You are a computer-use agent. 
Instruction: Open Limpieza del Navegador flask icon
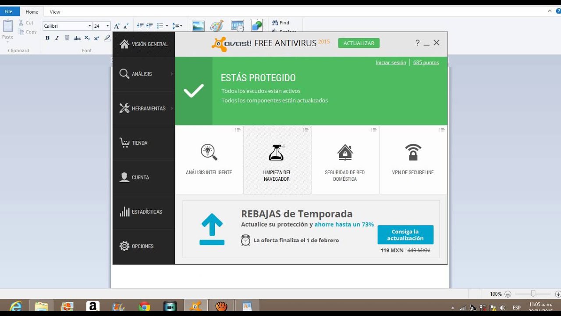277,152
